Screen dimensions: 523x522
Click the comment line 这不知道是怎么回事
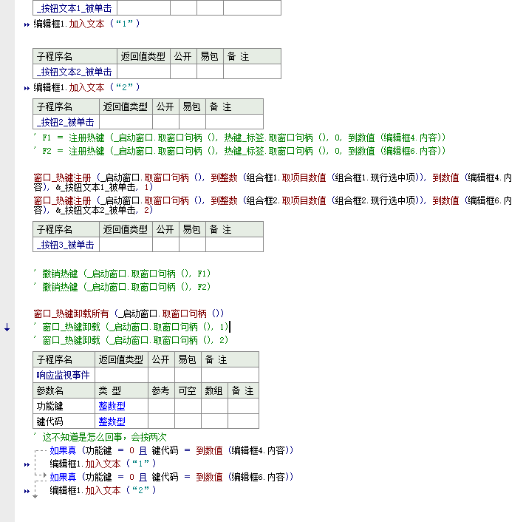104,437
